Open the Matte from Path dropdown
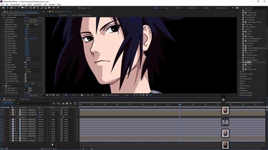Screen dimensions: 268x150 click(x=33, y=27)
